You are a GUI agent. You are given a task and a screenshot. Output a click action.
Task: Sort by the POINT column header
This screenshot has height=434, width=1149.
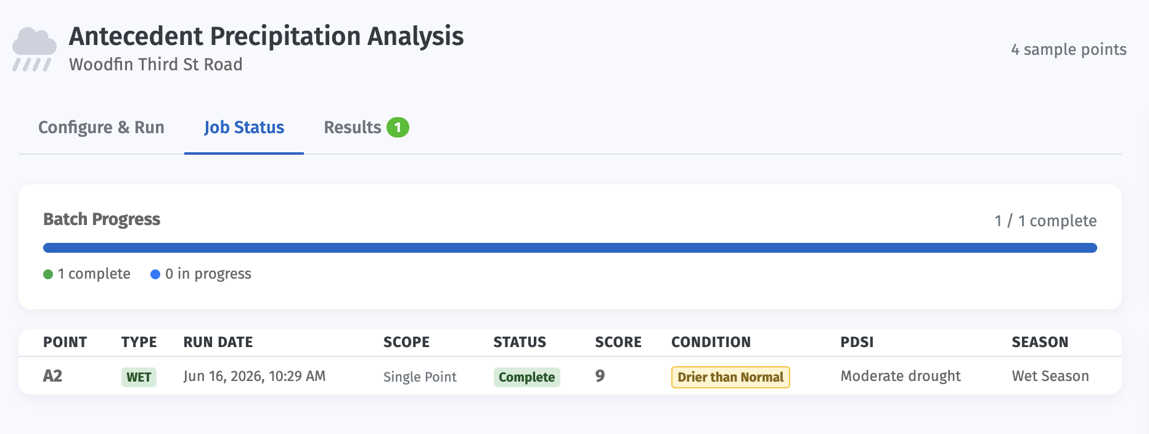point(65,342)
